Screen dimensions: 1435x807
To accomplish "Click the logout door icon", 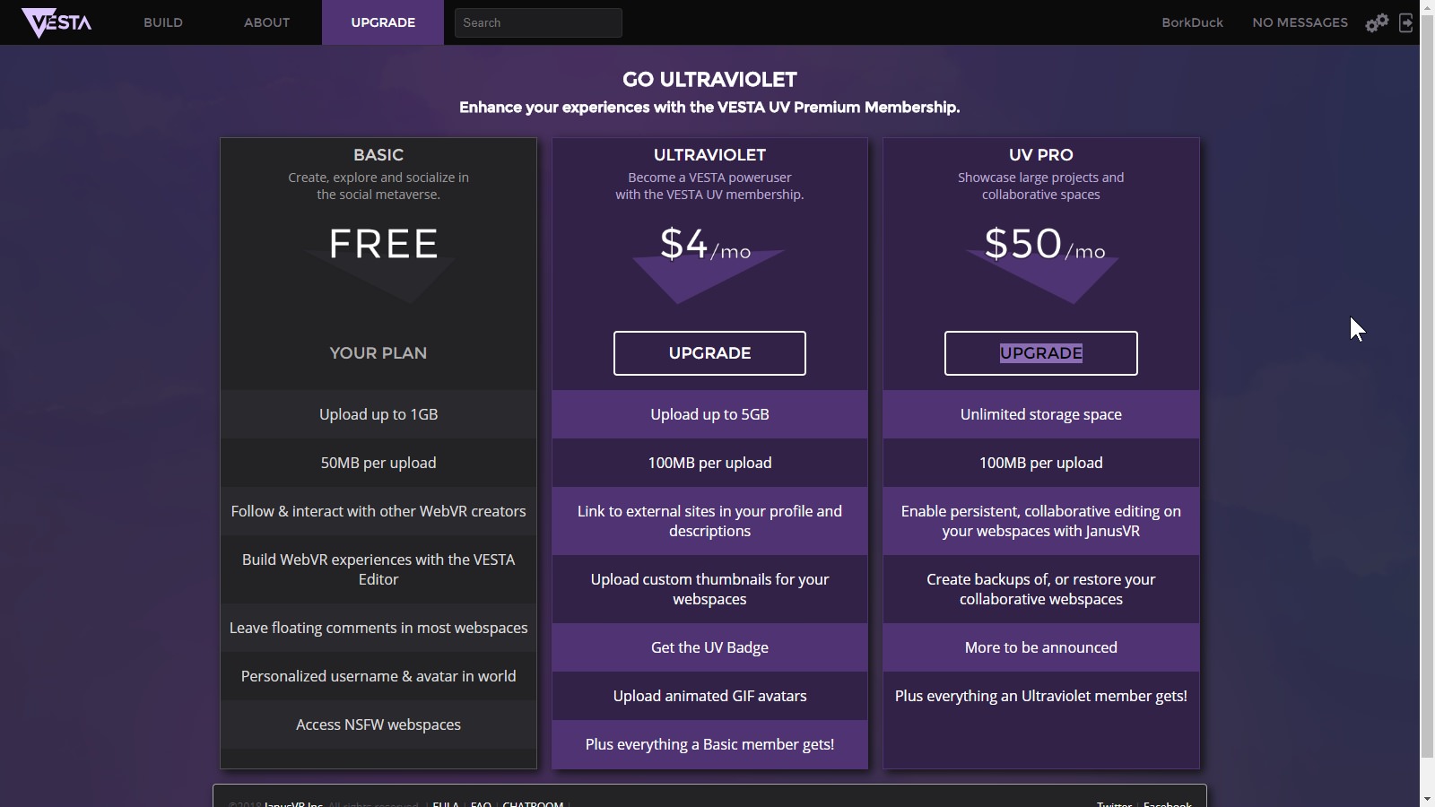I will click(x=1405, y=22).
